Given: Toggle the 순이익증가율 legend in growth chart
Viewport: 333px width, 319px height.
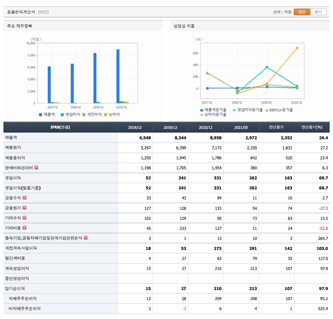Looking at the screenshot, I should [x=213, y=115].
